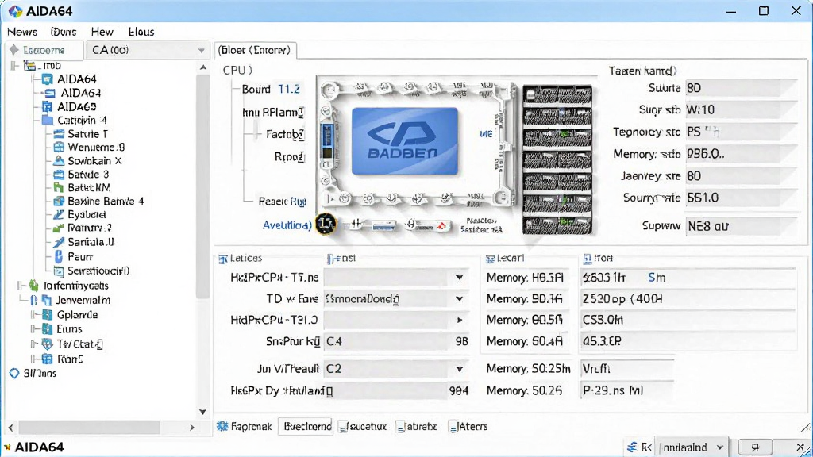Click the Fapterek gear icon
Screen dimensions: 813x457
(x=222, y=426)
